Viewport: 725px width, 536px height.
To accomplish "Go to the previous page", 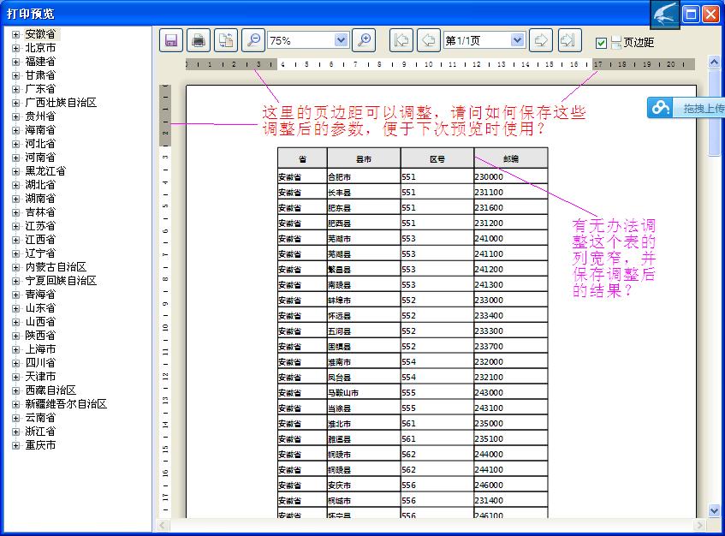I will [x=428, y=40].
